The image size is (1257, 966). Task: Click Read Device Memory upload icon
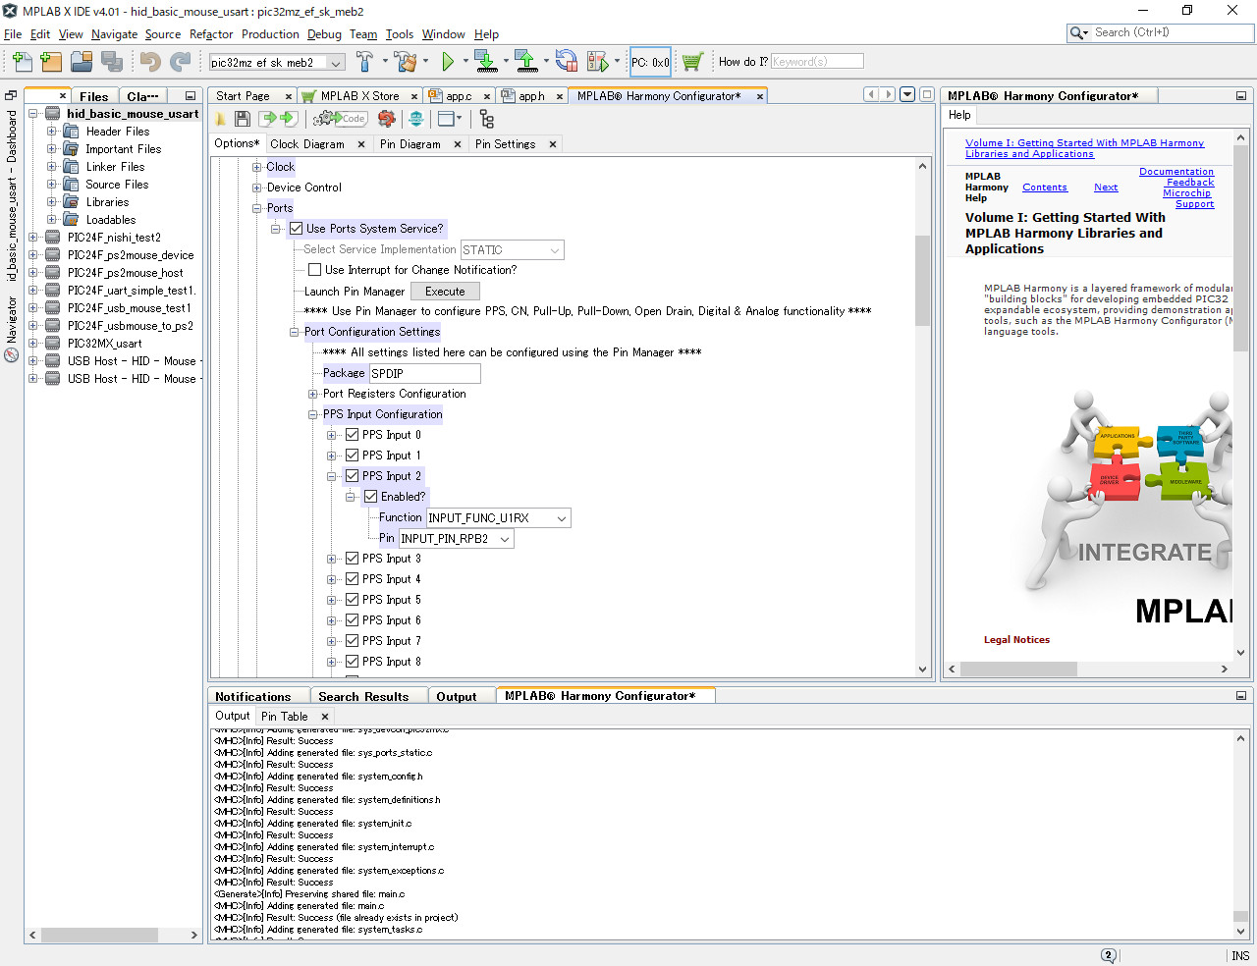click(526, 62)
